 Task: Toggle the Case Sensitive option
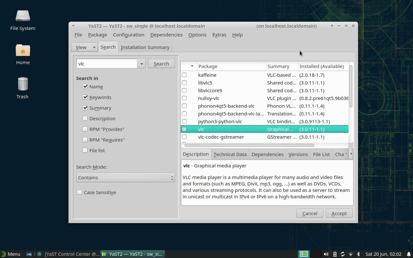[x=79, y=192]
